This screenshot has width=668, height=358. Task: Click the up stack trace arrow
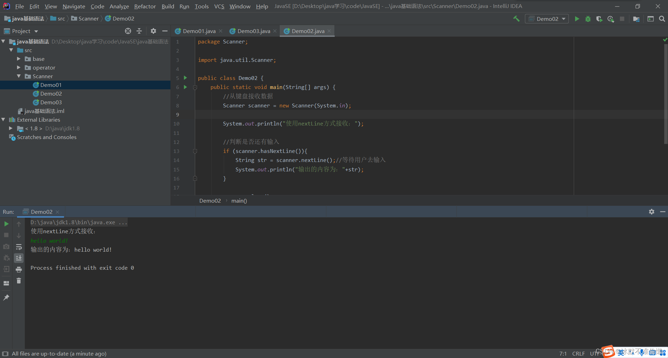point(19,224)
